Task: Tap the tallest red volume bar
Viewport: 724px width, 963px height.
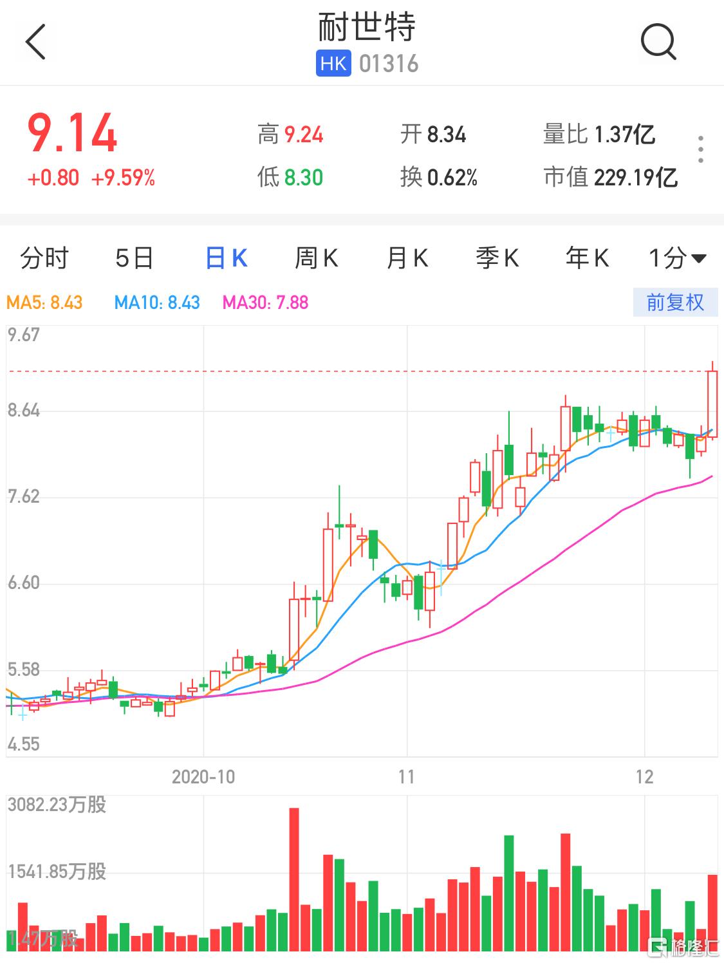Action: (294, 880)
